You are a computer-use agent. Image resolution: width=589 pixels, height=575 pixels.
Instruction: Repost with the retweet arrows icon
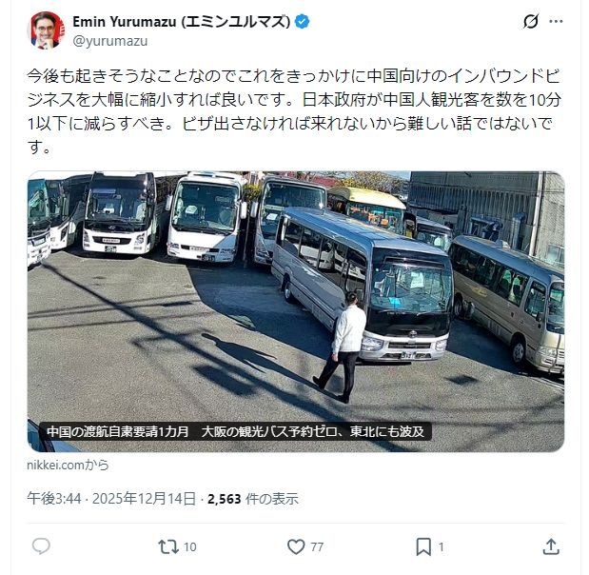coord(168,546)
